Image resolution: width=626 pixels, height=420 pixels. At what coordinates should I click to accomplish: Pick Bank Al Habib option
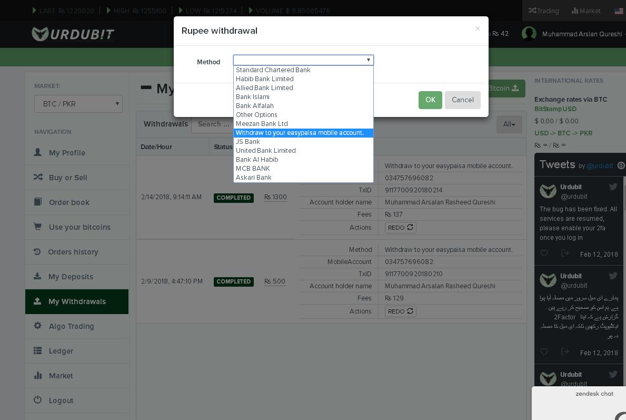point(303,160)
